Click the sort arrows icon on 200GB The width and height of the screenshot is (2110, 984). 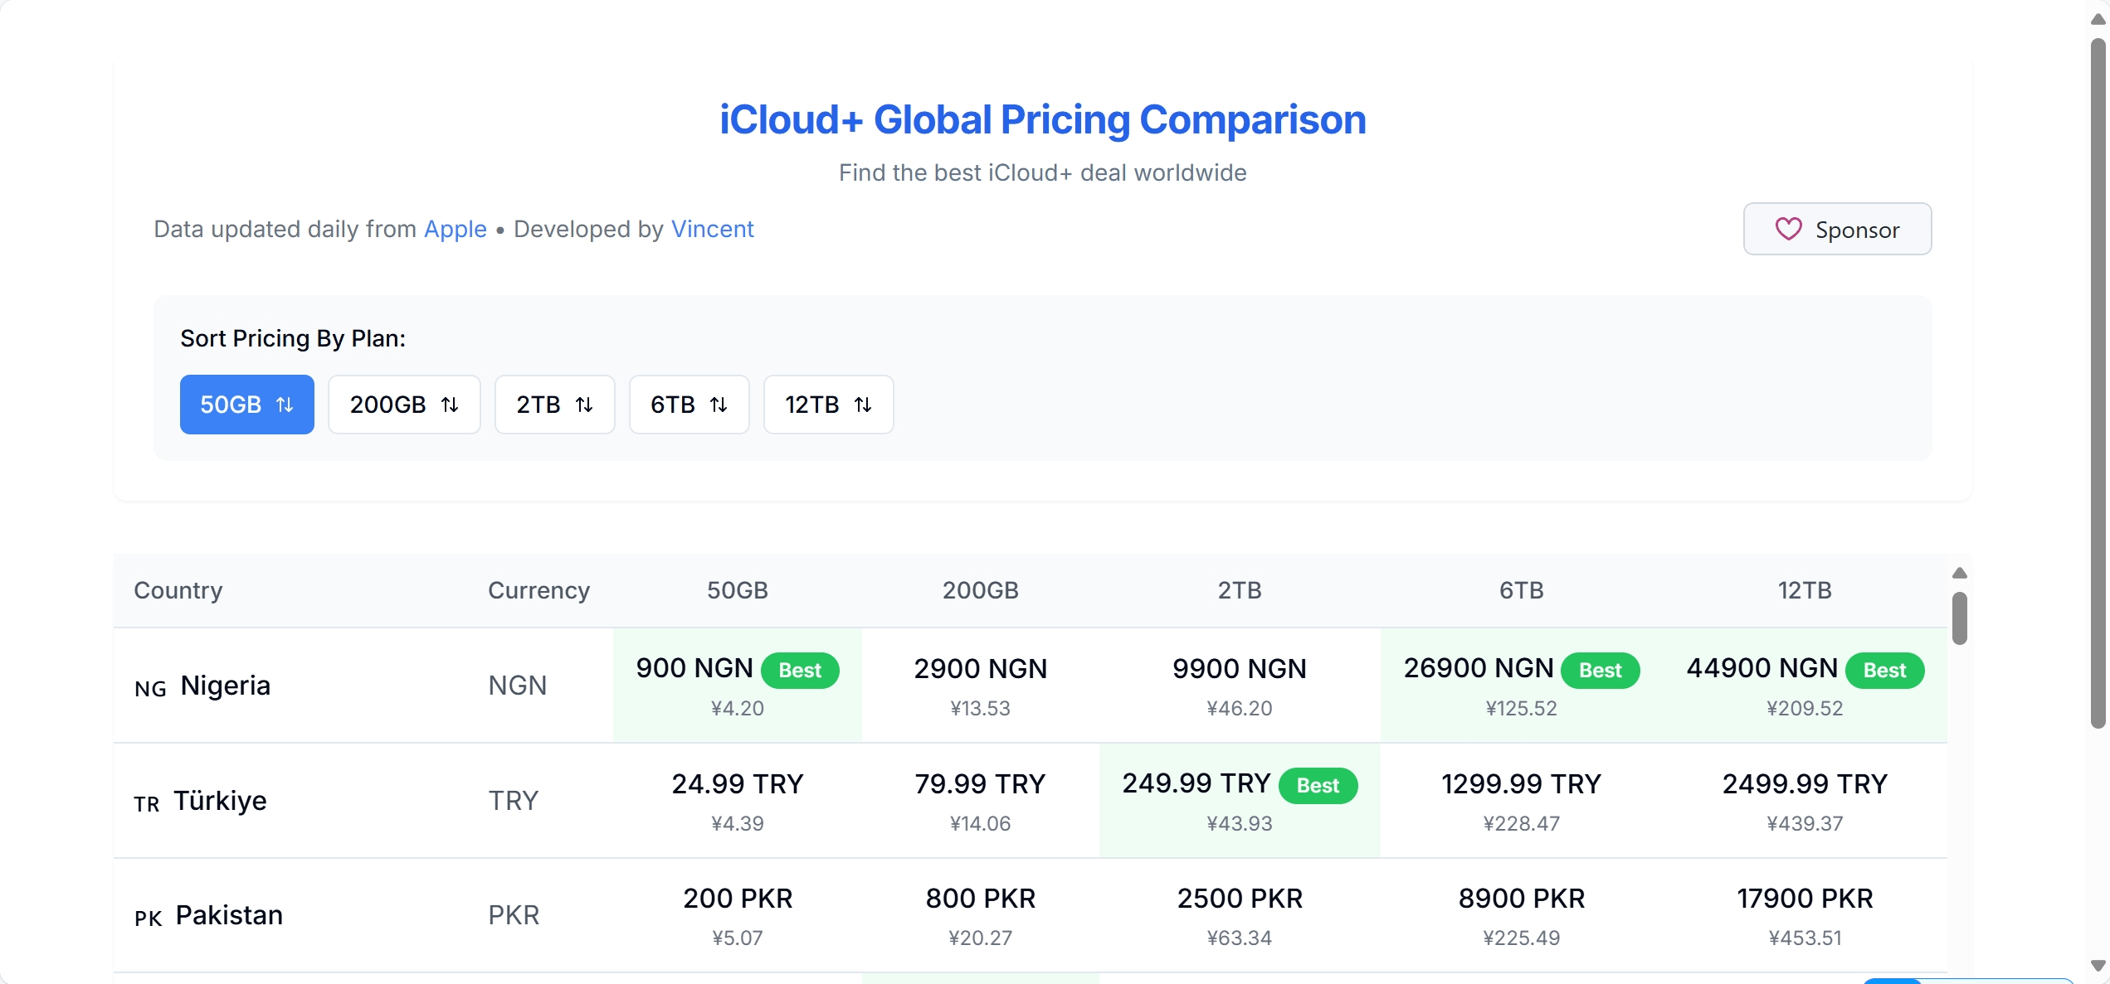click(450, 405)
